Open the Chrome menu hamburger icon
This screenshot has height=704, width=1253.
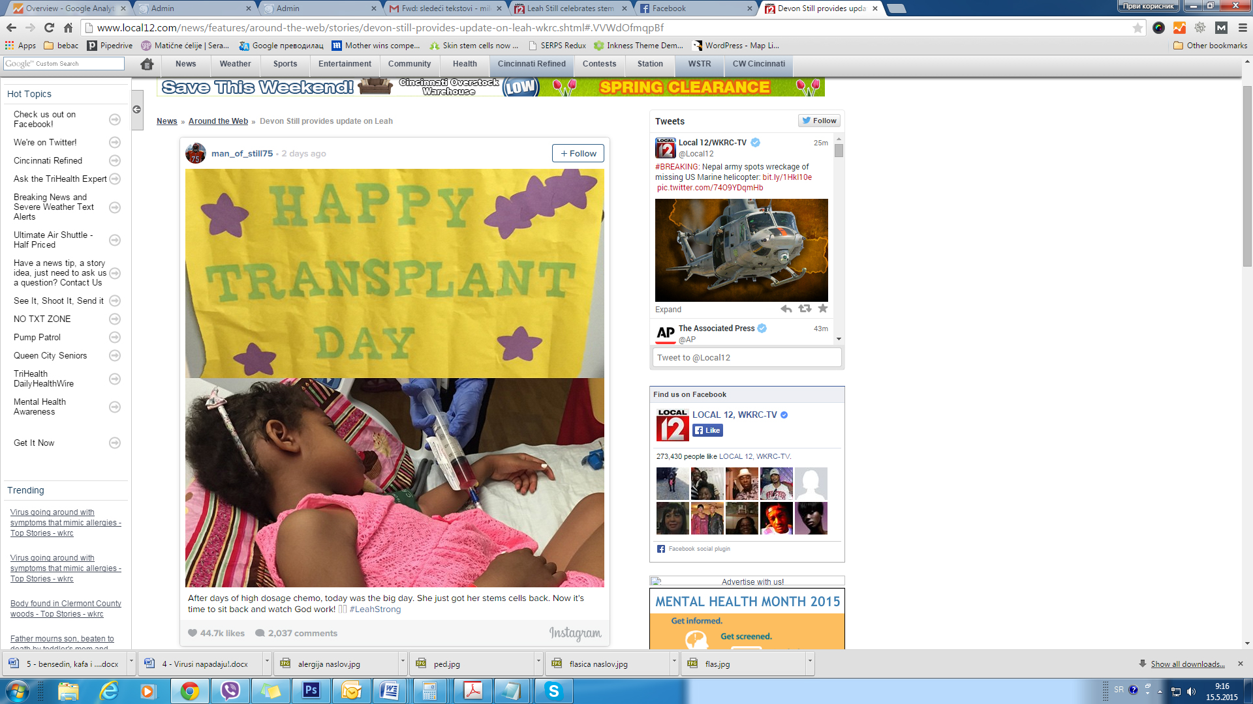pos(1243,27)
